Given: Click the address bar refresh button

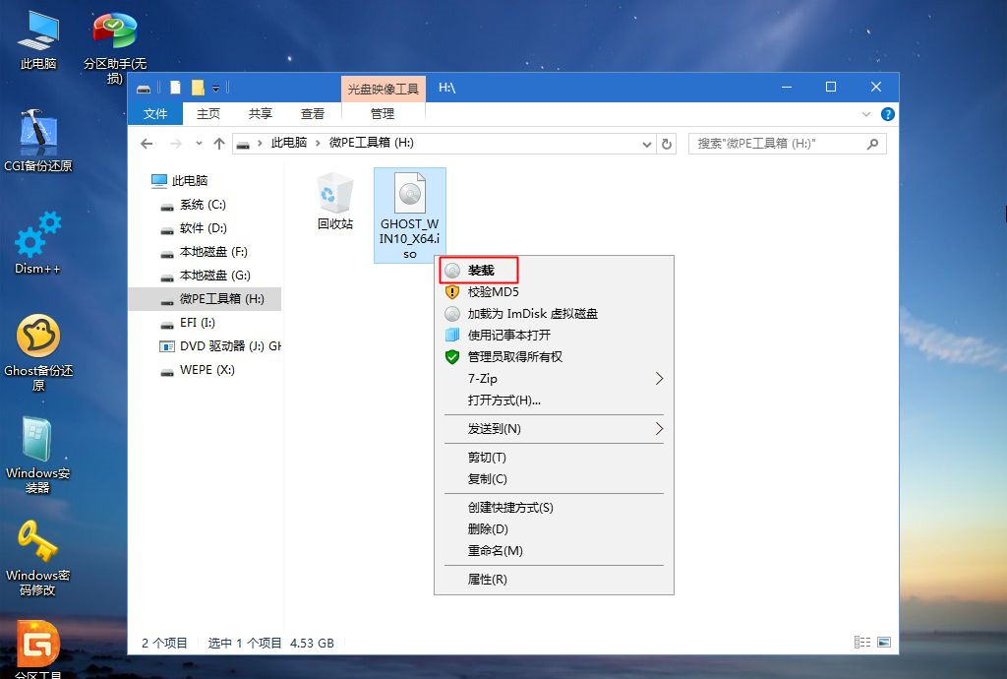Looking at the screenshot, I should [x=668, y=143].
